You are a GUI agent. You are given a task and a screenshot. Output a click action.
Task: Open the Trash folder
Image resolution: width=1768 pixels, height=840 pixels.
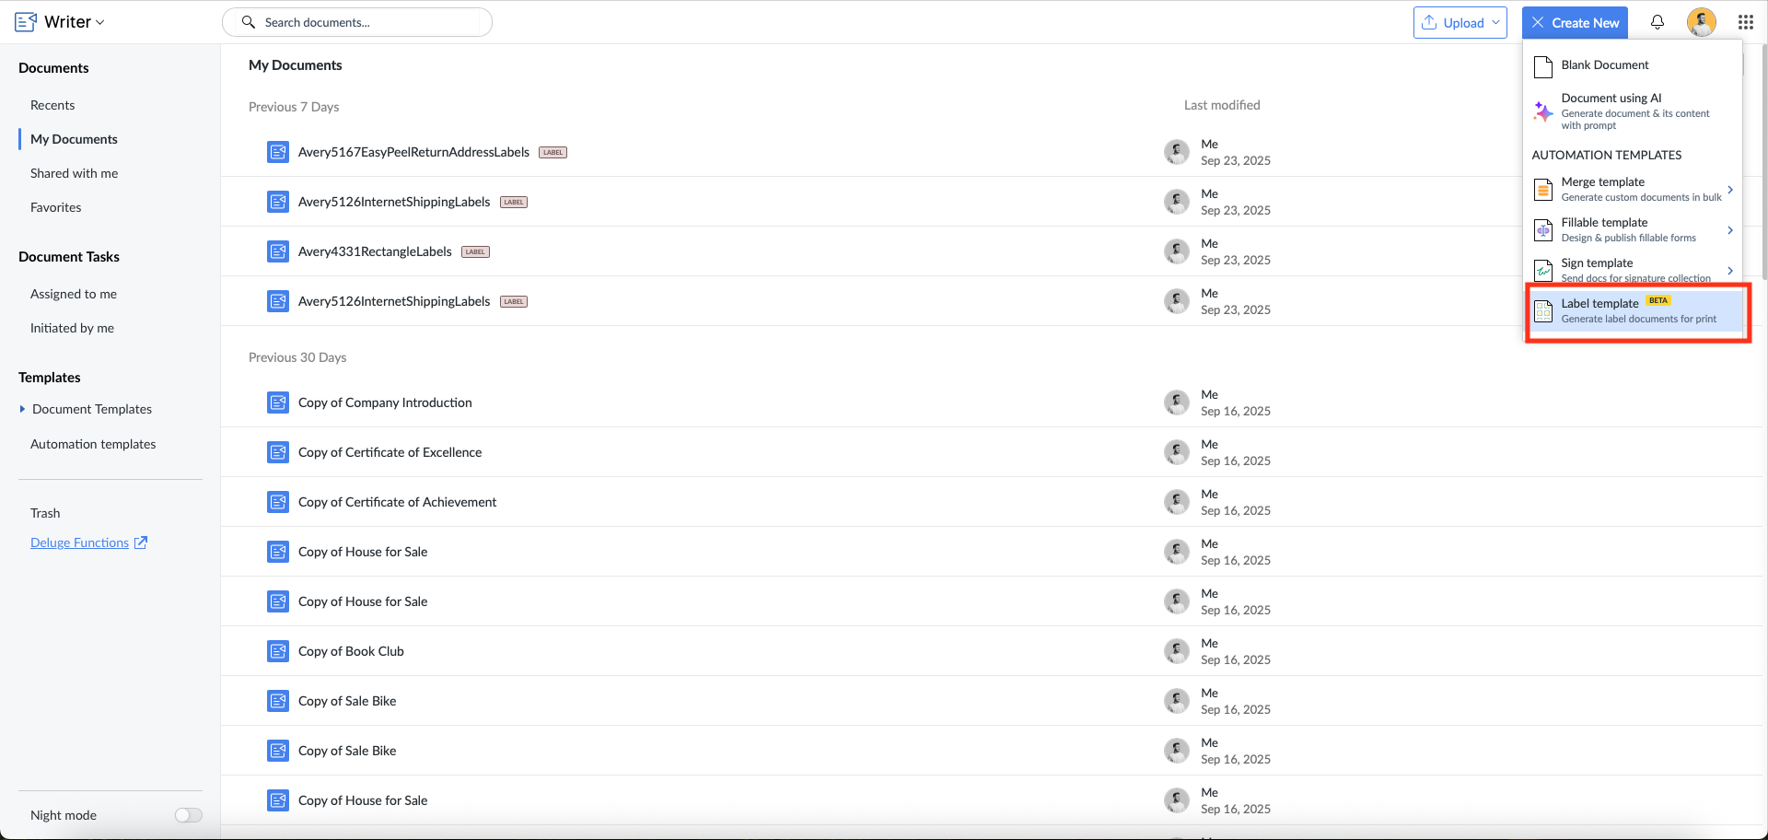tap(45, 513)
